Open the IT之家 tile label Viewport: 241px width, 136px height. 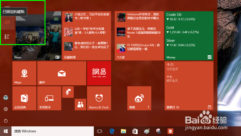[x=121, y=57]
